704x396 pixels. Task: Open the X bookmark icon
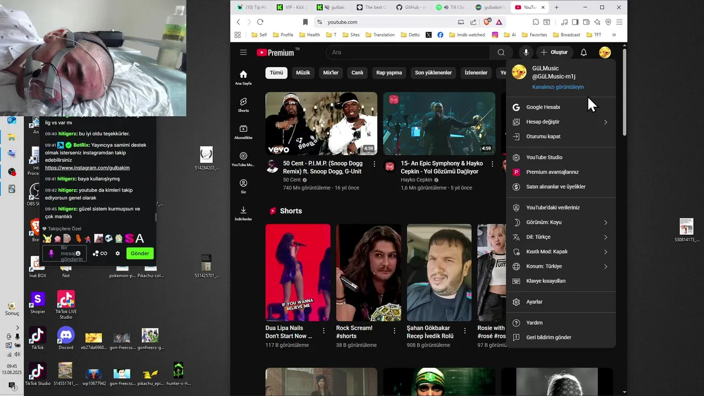click(x=428, y=35)
